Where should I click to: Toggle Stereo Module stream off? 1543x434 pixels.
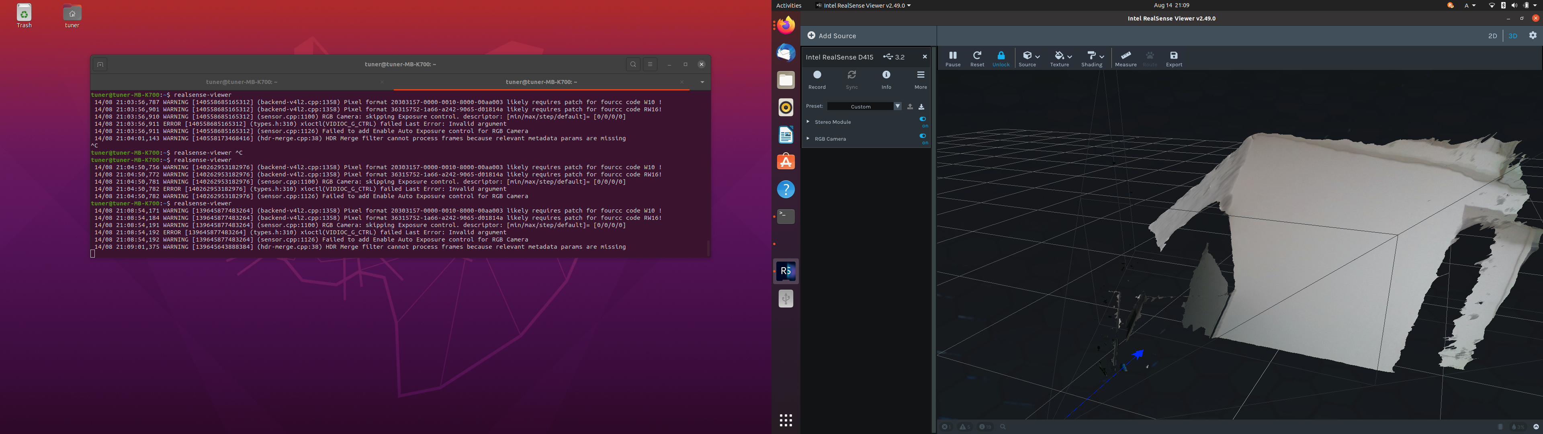pyautogui.click(x=923, y=119)
